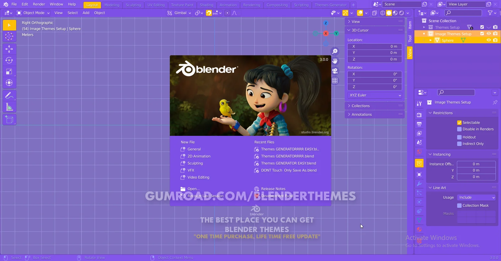
Task: Expand the Collections panel
Action: (x=374, y=106)
